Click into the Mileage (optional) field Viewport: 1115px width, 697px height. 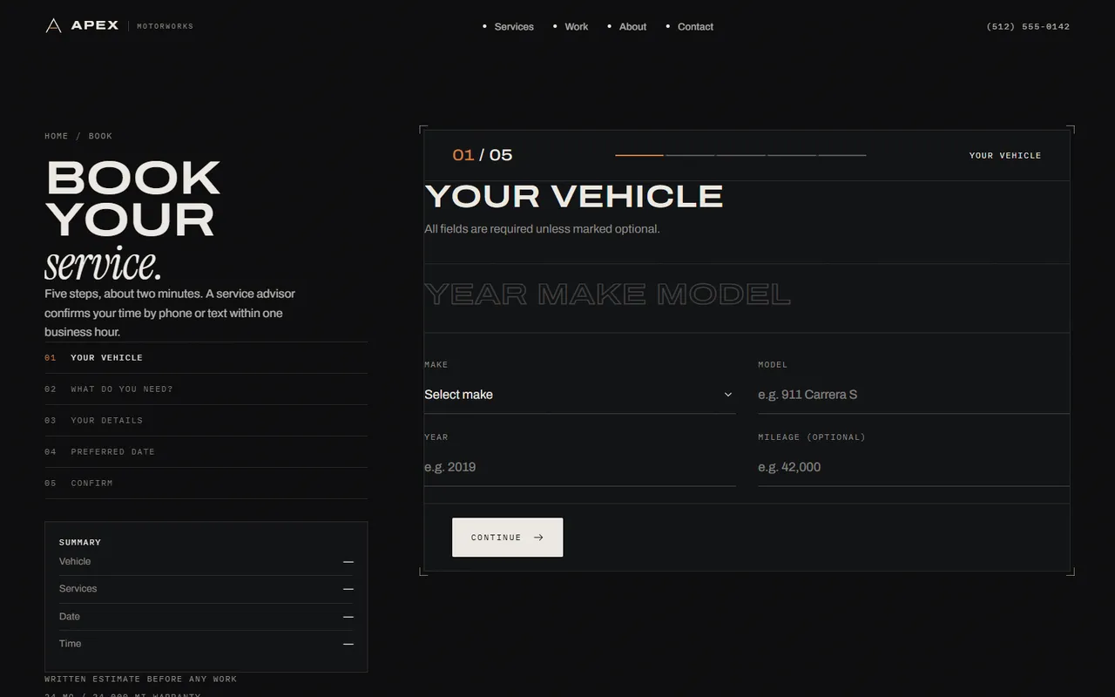click(914, 467)
